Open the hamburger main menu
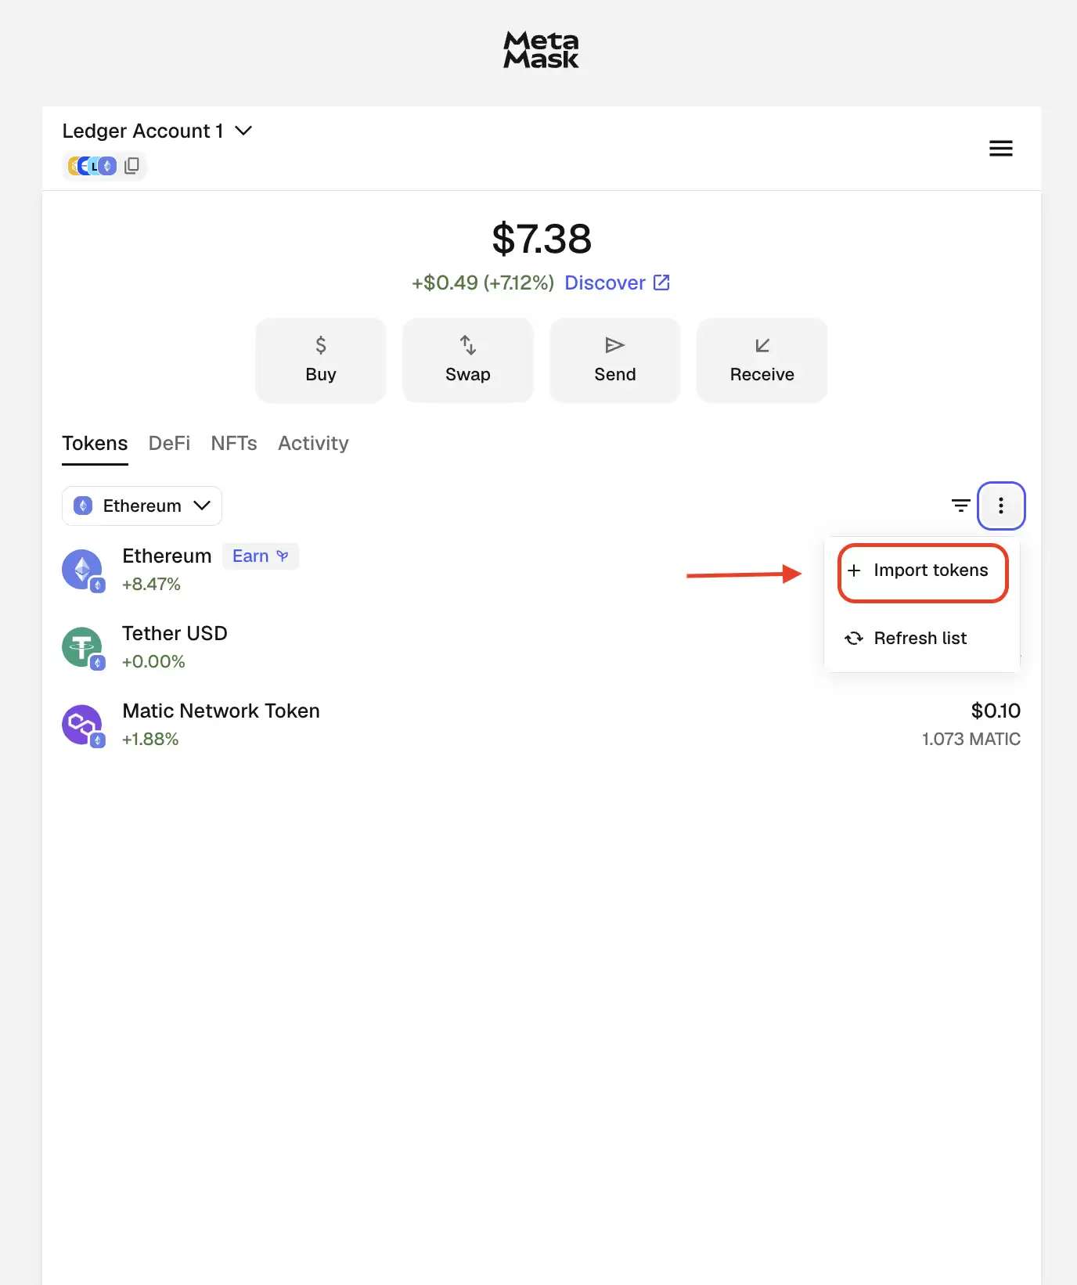1077x1285 pixels. coord(1000,149)
